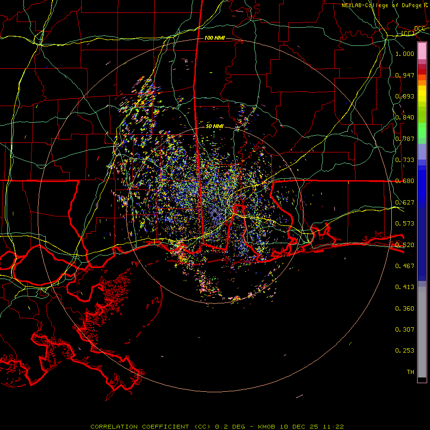Click the 0.467 scale value

tap(405, 266)
